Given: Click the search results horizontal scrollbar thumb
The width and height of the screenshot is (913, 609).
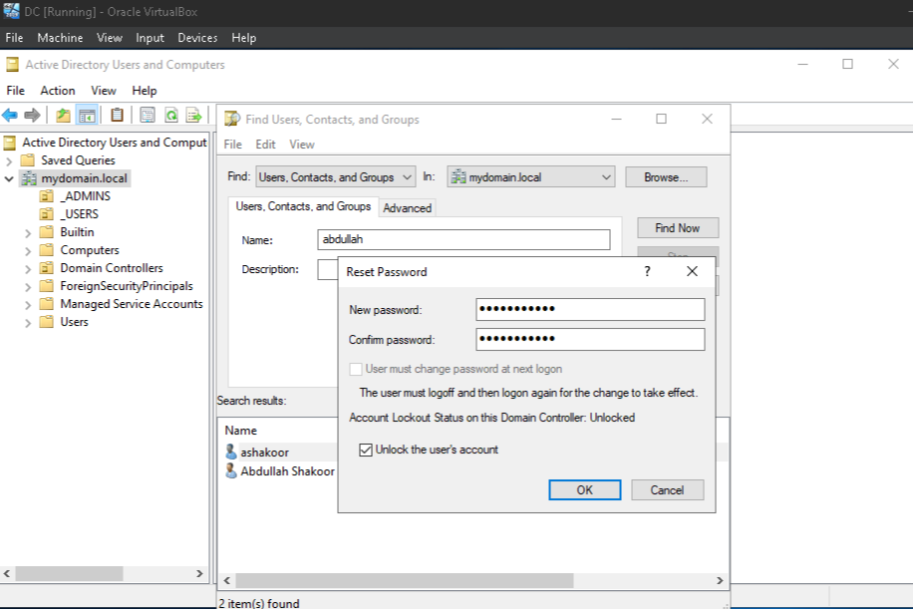Looking at the screenshot, I should point(404,580).
